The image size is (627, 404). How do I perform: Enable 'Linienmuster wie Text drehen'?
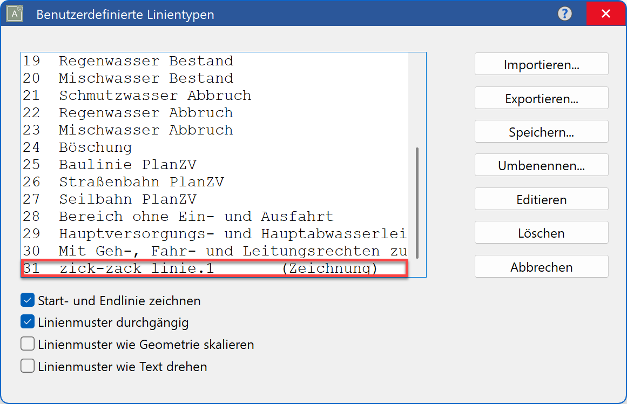coord(27,366)
